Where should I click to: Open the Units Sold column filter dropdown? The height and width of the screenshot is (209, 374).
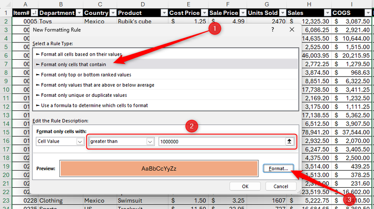pos(282,13)
